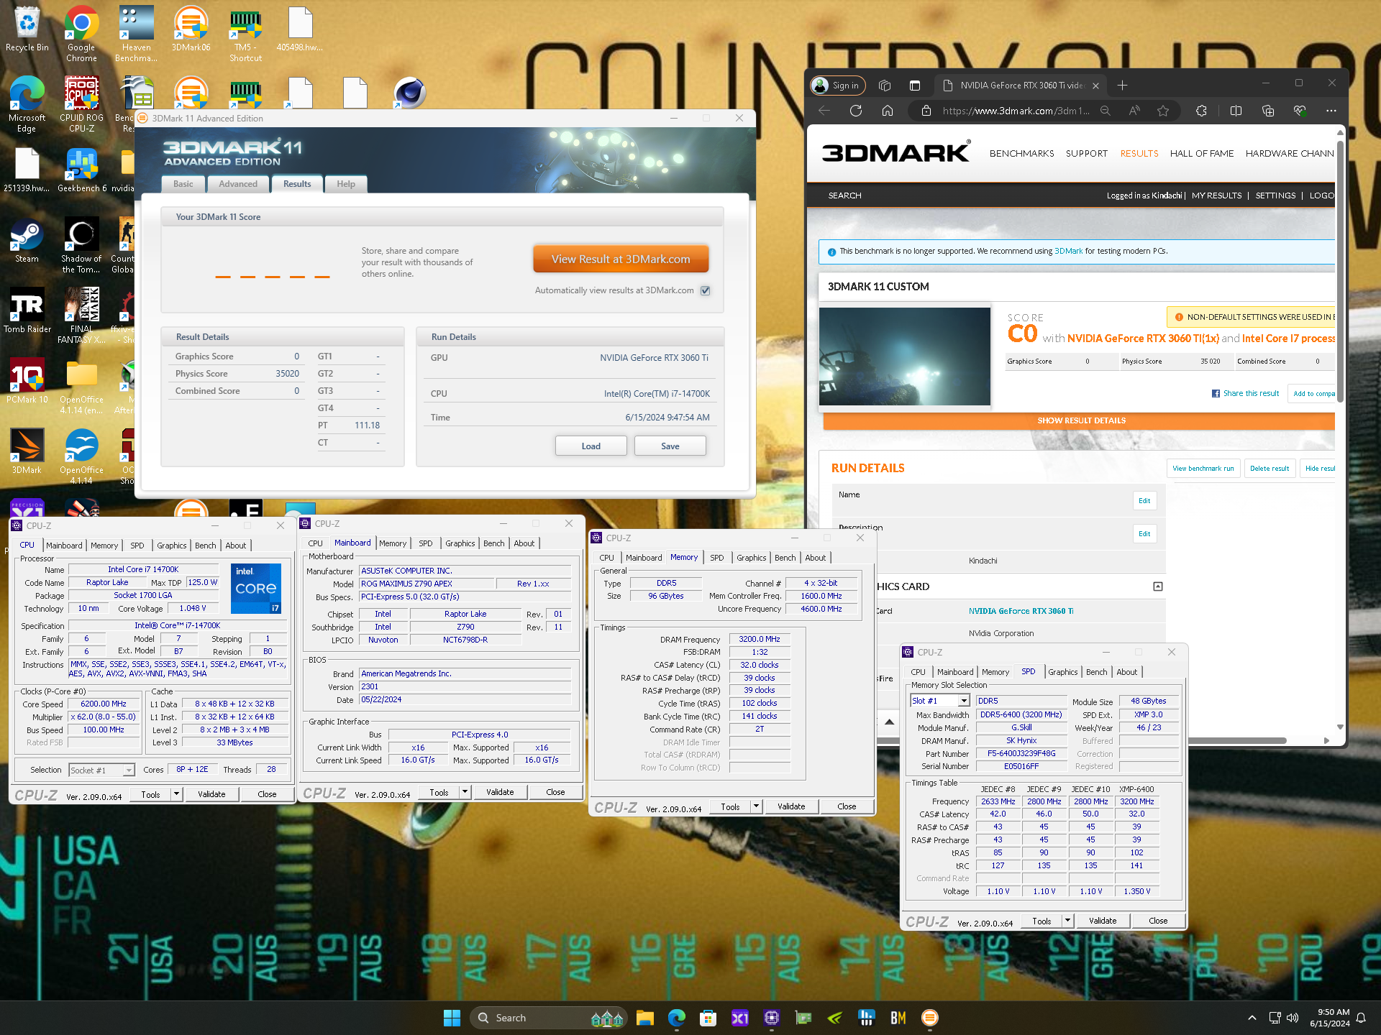
Task: Open the OpenOffice 4.1.14 desktop shortcut
Action: click(x=81, y=456)
